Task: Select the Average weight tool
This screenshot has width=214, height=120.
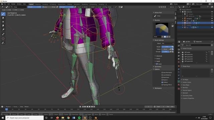Action: tap(3, 22)
